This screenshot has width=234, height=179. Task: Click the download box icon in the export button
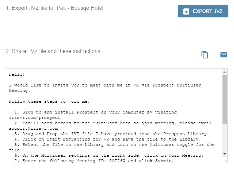tap(186, 11)
